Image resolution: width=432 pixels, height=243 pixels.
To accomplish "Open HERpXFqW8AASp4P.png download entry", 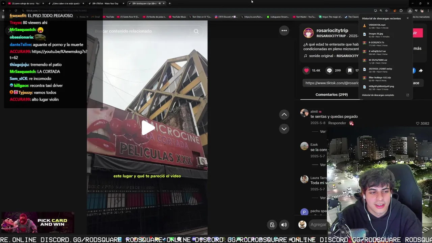I will pos(385,87).
